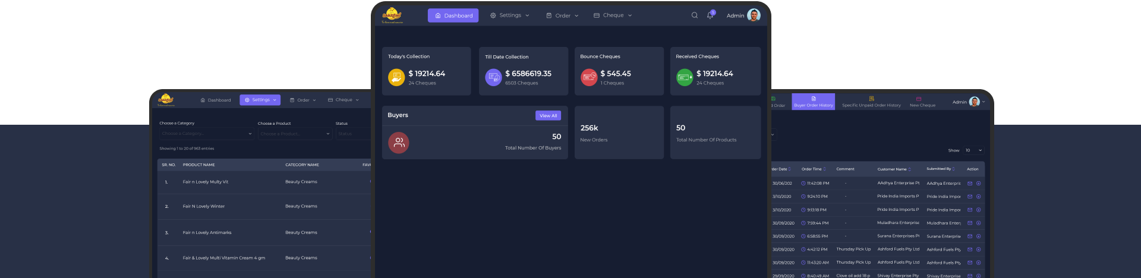This screenshot has height=278, width=1141.
Task: Click Today's Collection card amount $ 19214.64
Action: click(x=427, y=74)
